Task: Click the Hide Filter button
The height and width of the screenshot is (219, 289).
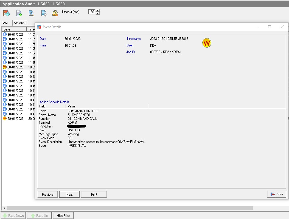Action: [63, 216]
